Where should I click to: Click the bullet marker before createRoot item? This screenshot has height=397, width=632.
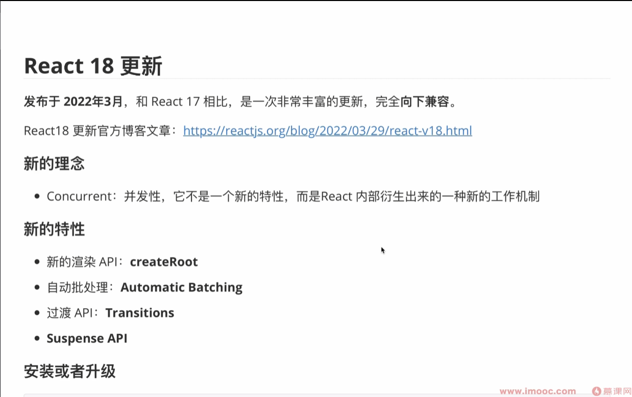point(36,261)
